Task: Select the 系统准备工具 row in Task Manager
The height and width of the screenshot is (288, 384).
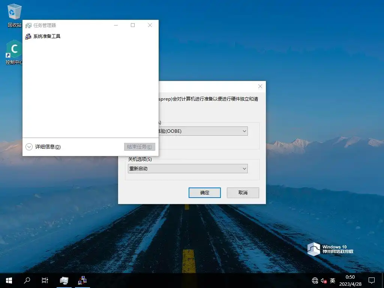Action: pos(90,36)
